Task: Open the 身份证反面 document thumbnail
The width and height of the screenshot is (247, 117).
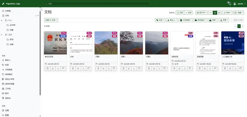Action: 55,43
